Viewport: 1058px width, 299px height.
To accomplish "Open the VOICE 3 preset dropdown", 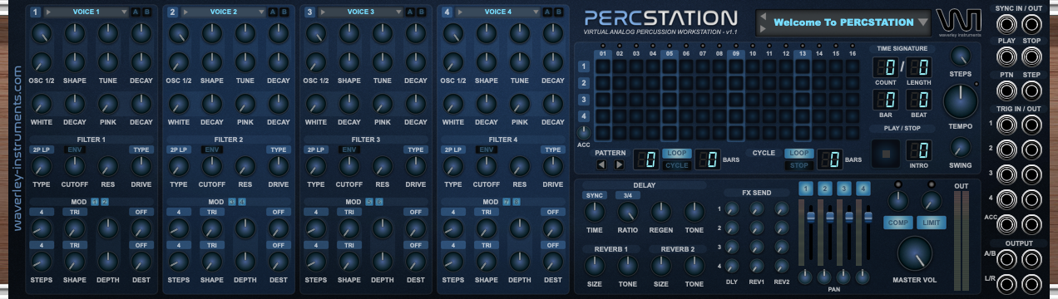I will tap(398, 12).
